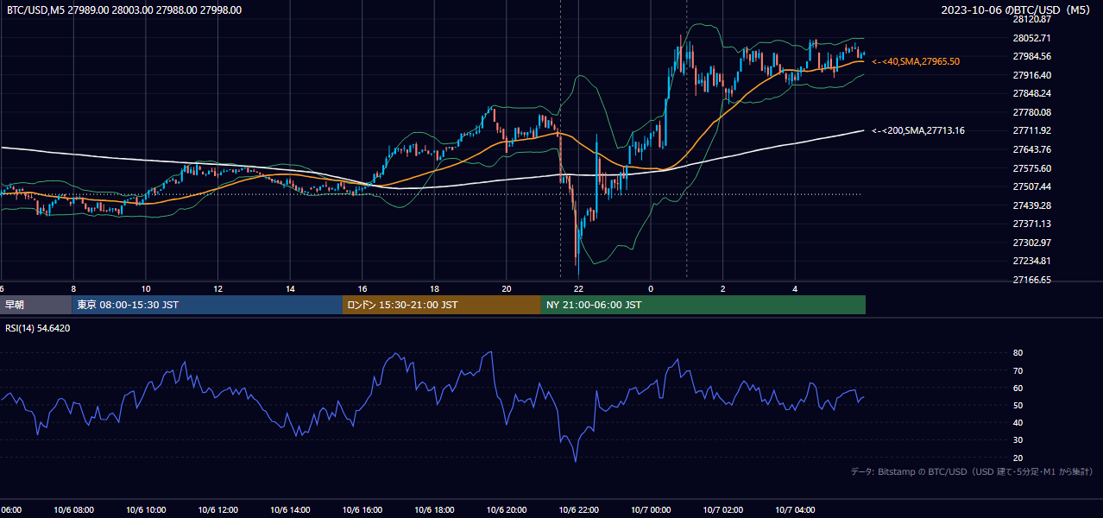The image size is (1103, 518).
Task: Click hour label 20 under price chart
Action: click(507, 288)
